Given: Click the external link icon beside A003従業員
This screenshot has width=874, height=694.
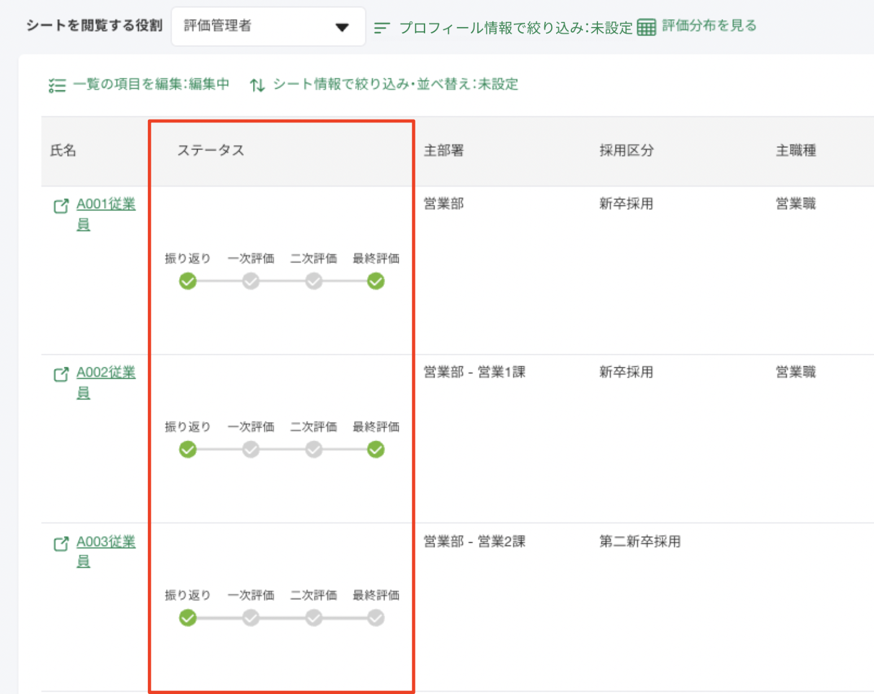Looking at the screenshot, I should pyautogui.click(x=61, y=543).
